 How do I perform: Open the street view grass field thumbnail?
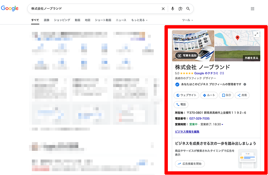tap(238, 54)
